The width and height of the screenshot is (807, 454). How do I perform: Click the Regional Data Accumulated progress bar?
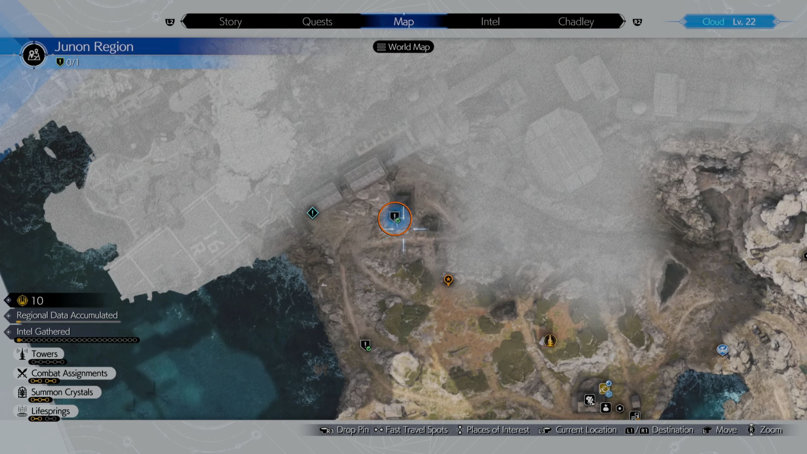coord(68,322)
